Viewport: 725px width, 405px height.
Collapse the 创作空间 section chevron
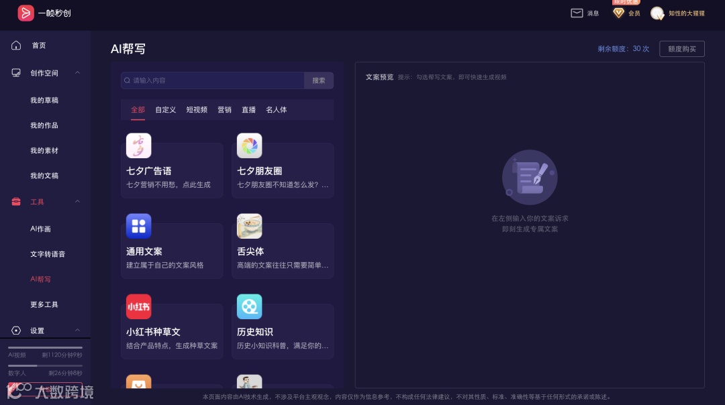tap(77, 73)
